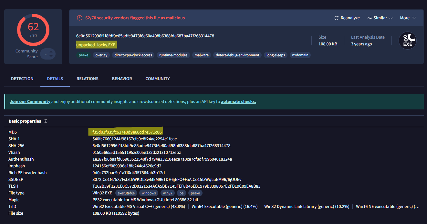Click the Vhash value 015056655d15551195zc...
This screenshot has width=427, height=224.
[136, 153]
